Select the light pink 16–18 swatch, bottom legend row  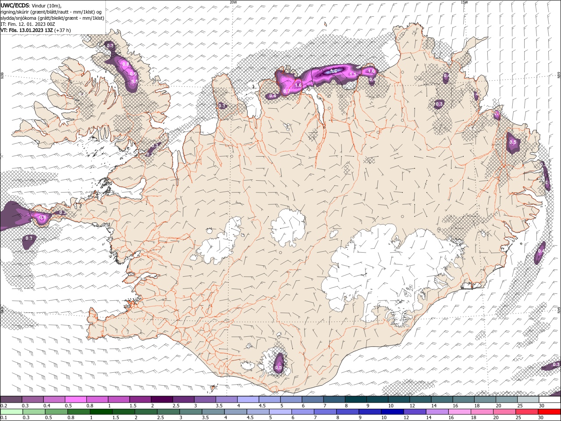click(x=459, y=412)
